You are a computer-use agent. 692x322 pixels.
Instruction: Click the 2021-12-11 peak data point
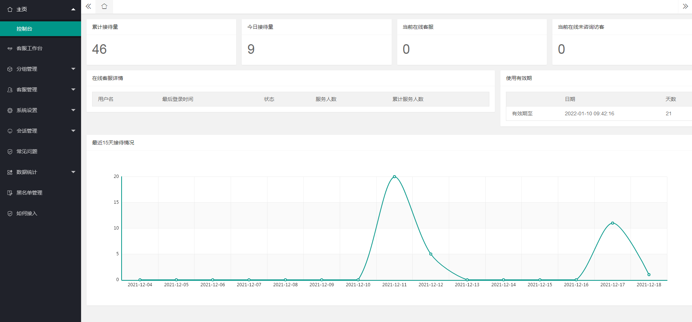pos(394,177)
